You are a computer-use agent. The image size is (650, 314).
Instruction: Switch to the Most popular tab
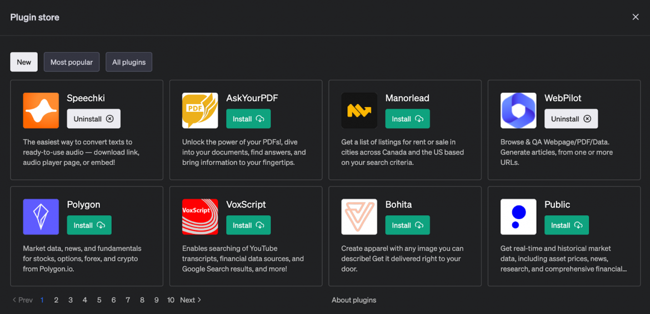click(72, 62)
